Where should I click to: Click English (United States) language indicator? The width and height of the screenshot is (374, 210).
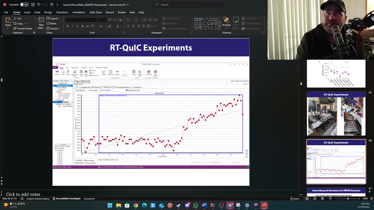(x=38, y=199)
